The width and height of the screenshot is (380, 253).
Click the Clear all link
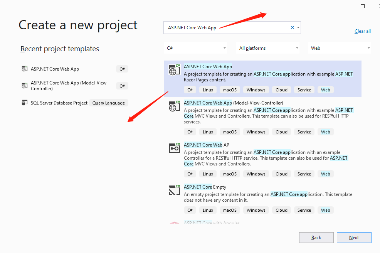pyautogui.click(x=363, y=31)
